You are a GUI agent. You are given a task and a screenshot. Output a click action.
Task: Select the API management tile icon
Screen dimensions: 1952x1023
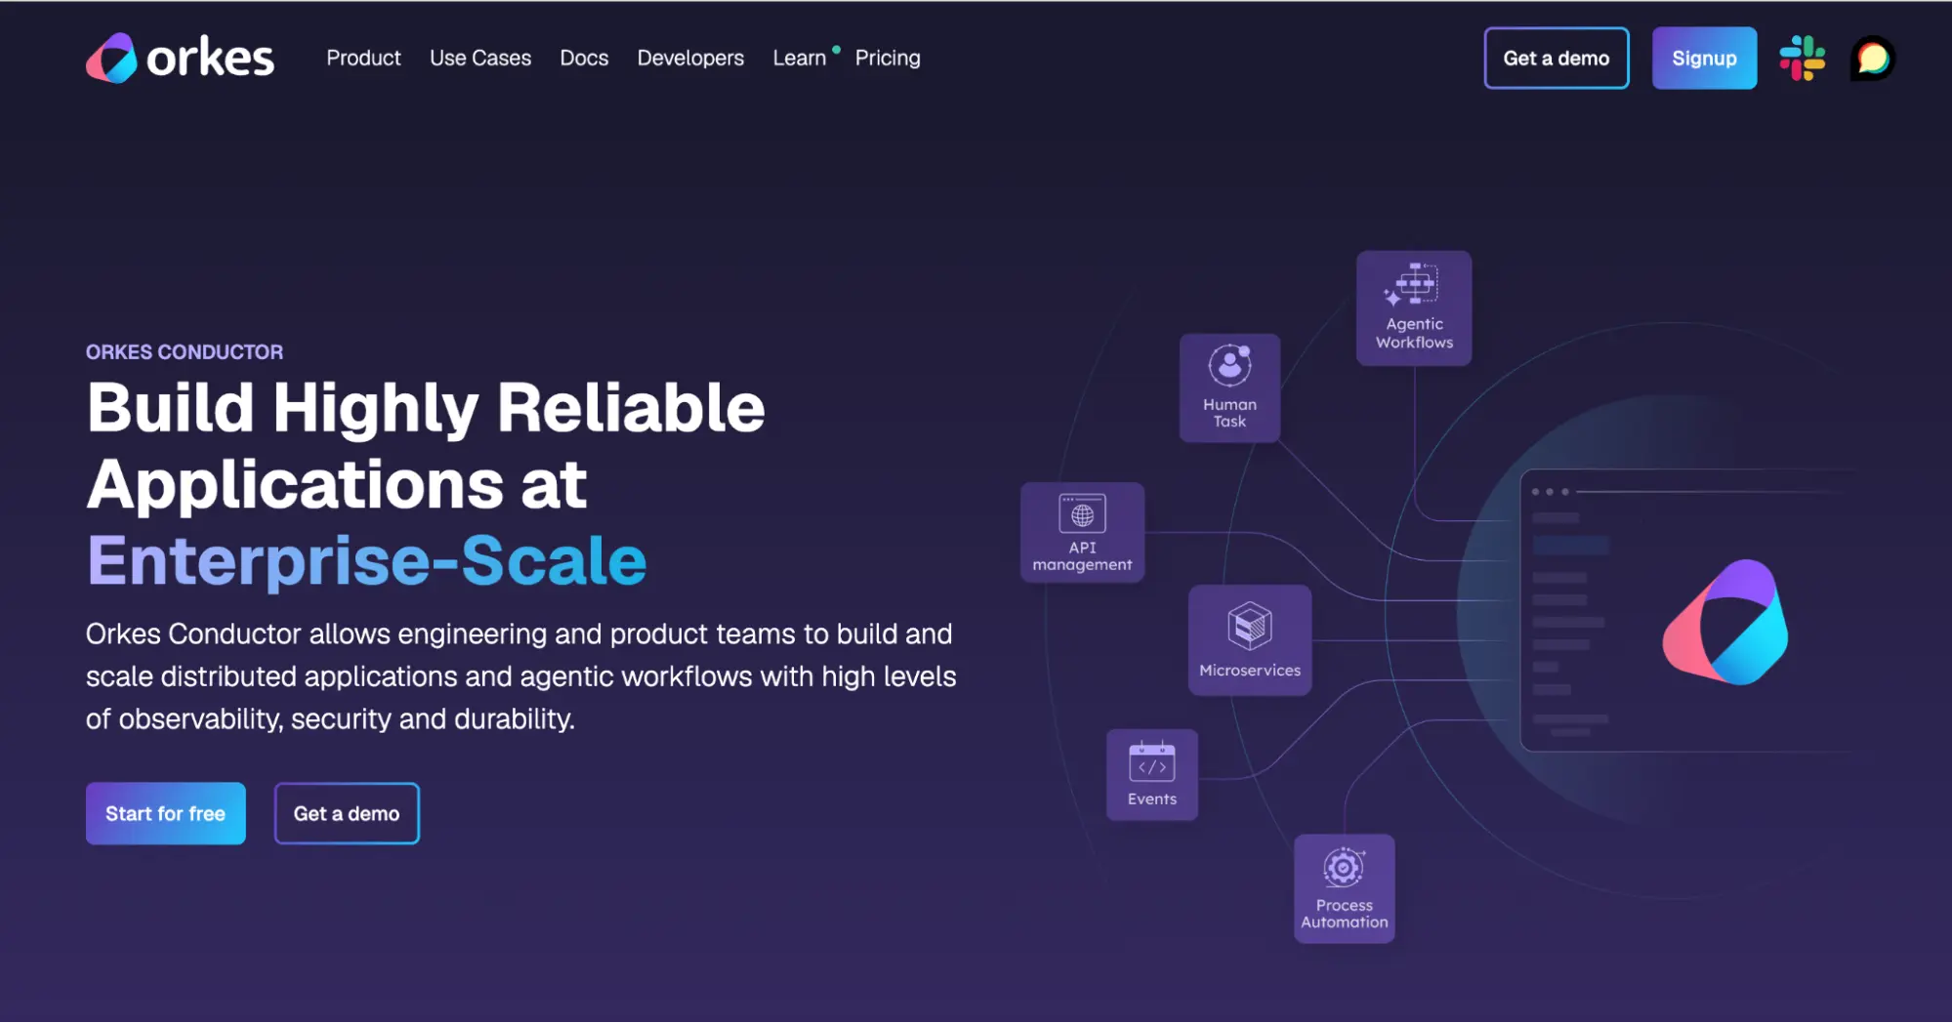(x=1082, y=513)
